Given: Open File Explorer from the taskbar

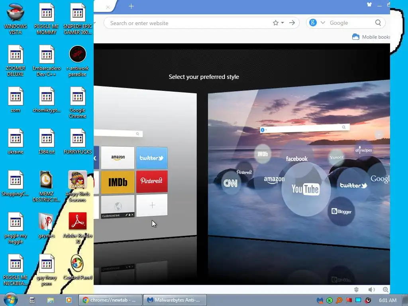Looking at the screenshot, I should pos(51,300).
